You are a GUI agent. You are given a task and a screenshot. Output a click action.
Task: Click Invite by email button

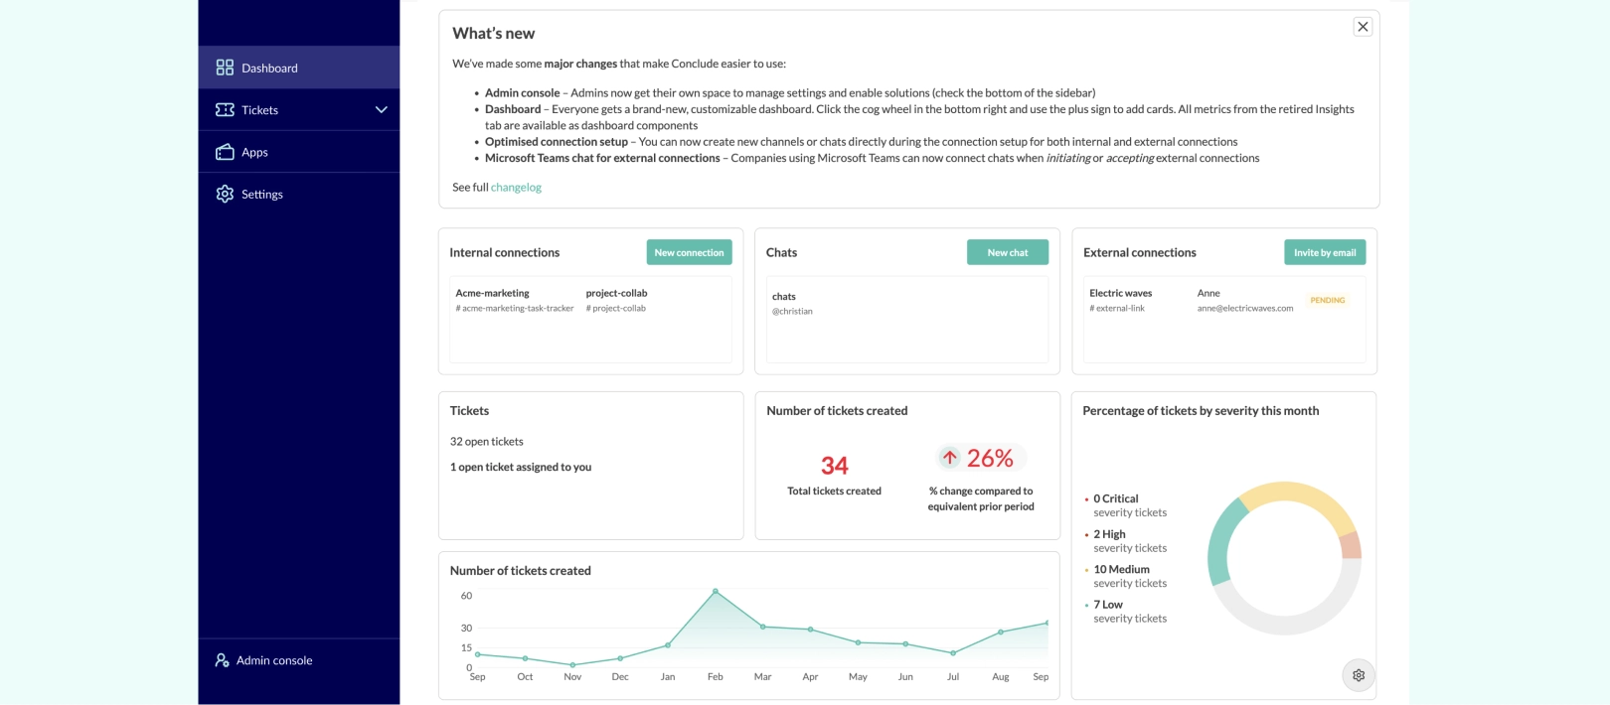tap(1324, 252)
